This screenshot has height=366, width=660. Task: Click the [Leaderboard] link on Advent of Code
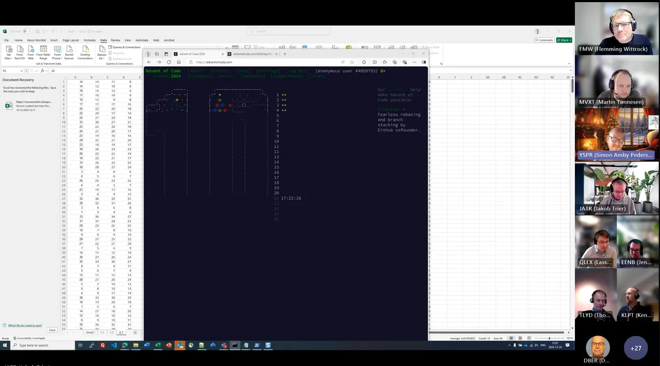pyautogui.click(x=287, y=76)
